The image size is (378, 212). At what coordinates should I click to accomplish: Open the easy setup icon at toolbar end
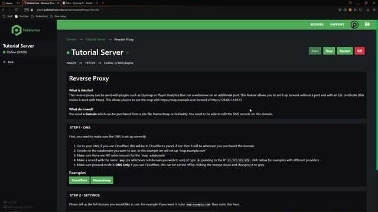tap(374, 10)
